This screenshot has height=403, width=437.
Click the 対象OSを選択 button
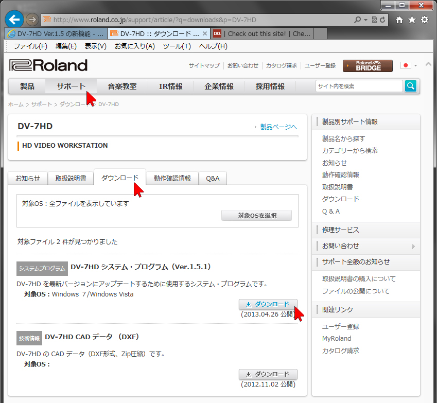click(256, 216)
